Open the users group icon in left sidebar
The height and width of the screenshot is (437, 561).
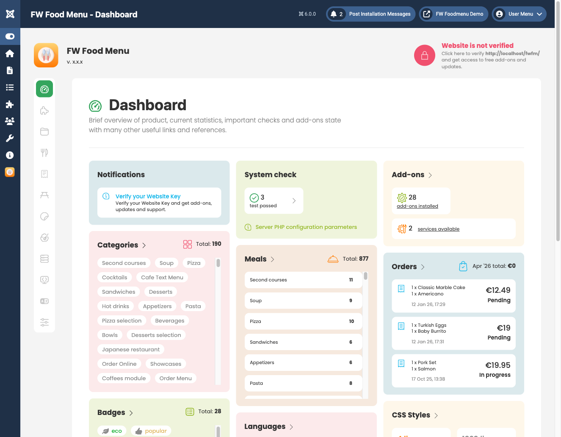pos(10,121)
